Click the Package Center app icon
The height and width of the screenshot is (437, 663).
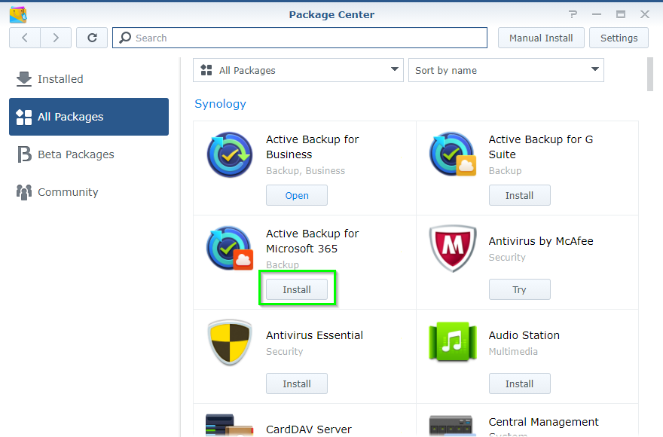coord(18,15)
